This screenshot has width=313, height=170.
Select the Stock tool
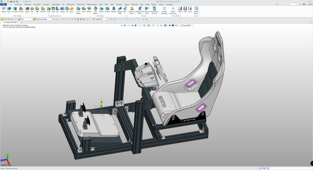(71, 10)
